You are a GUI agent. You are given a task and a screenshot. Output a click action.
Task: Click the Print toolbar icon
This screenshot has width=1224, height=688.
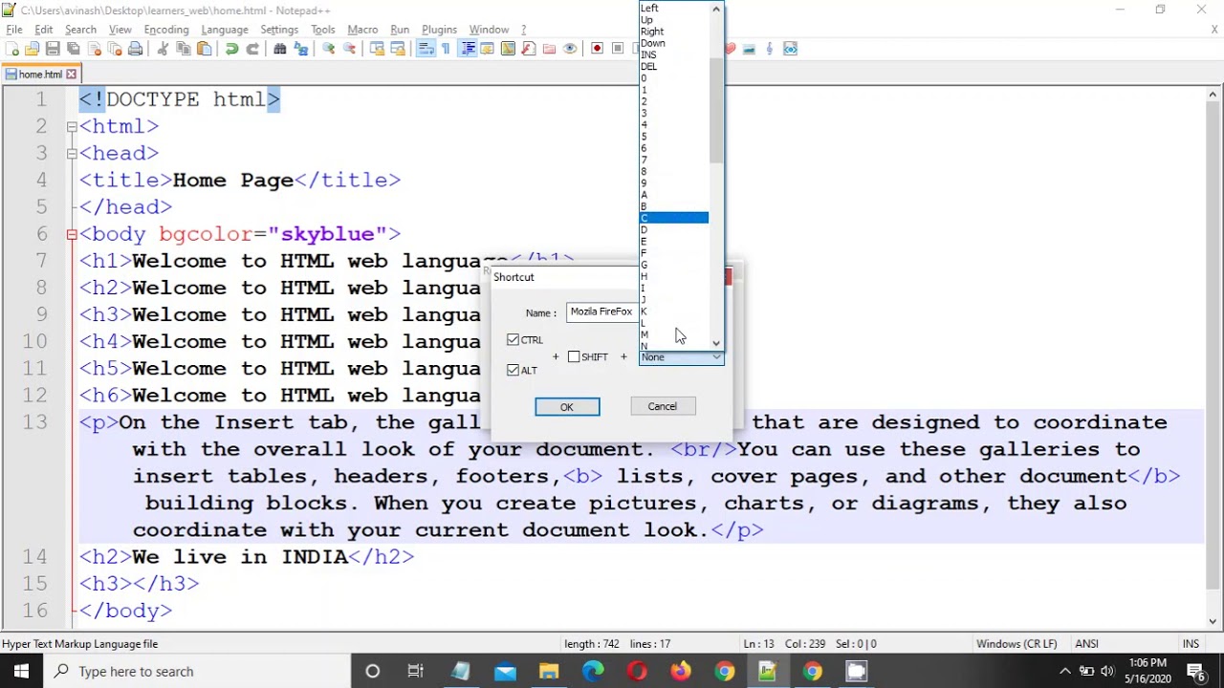135,49
